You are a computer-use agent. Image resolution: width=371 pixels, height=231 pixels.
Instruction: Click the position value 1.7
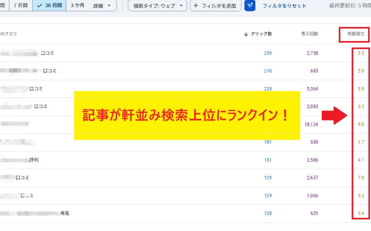(x=361, y=142)
